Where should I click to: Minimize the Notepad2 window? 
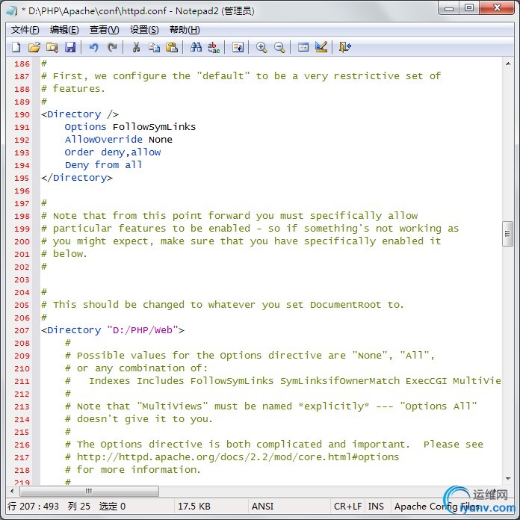click(449, 8)
